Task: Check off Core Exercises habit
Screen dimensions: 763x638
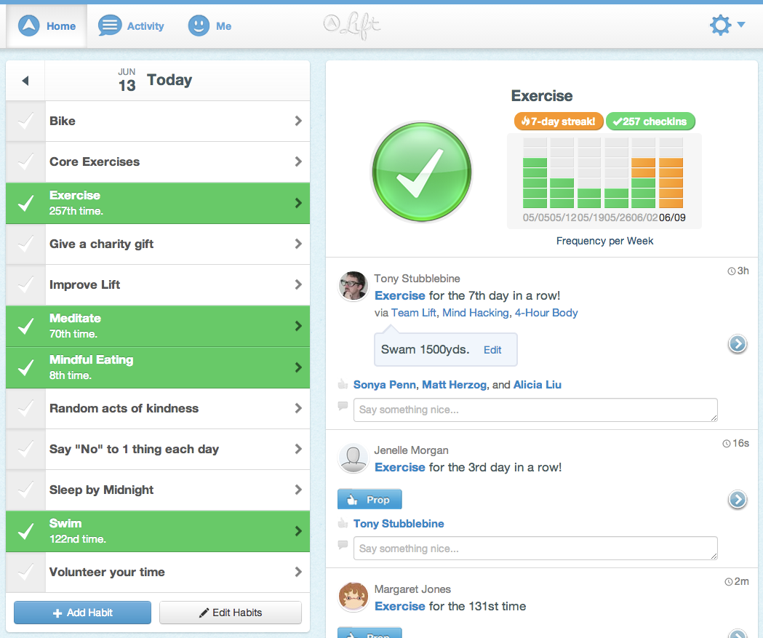Action: point(25,162)
